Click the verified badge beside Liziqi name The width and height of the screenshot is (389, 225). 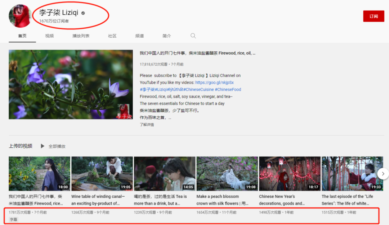coord(83,13)
